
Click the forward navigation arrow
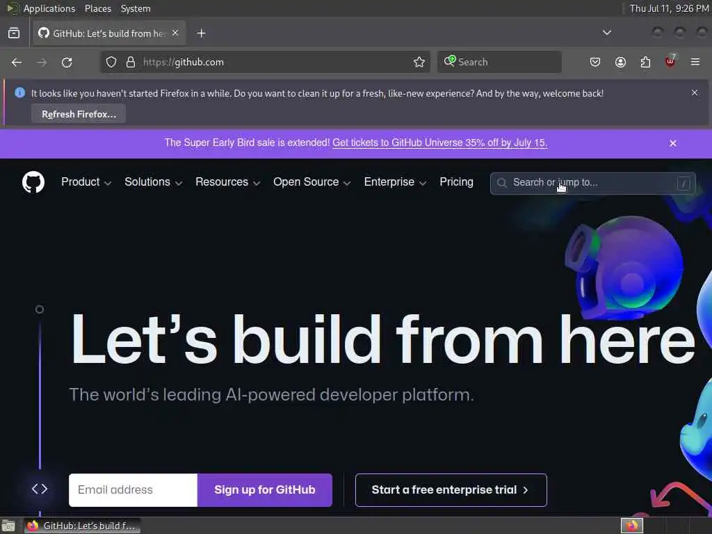pyautogui.click(x=42, y=62)
